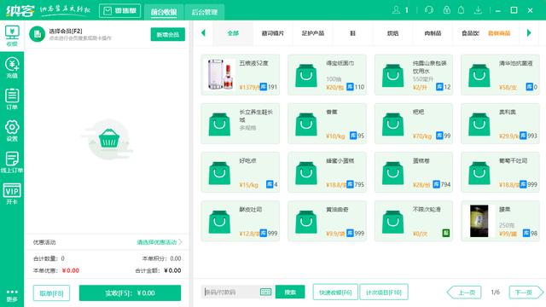546x307 pixels.
Task: Click the bag icon of 蛋糕卷 product
Action: tap(392, 172)
